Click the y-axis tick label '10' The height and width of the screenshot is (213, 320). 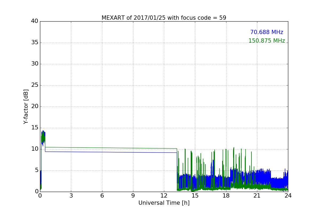click(x=35, y=149)
